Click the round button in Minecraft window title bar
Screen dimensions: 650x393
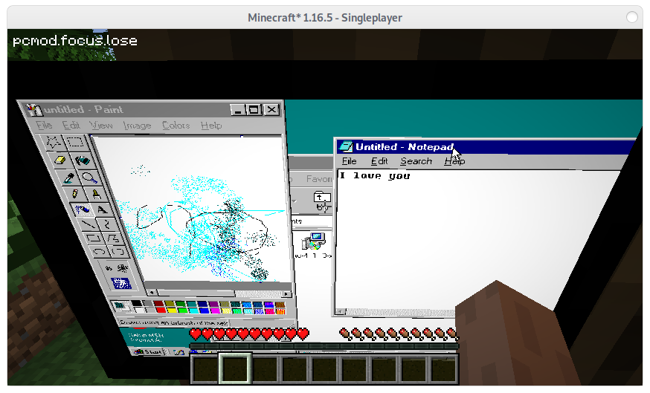click(631, 17)
